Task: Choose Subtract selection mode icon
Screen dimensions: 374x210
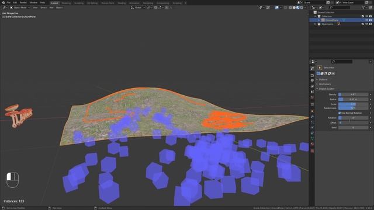Action: click(325, 73)
